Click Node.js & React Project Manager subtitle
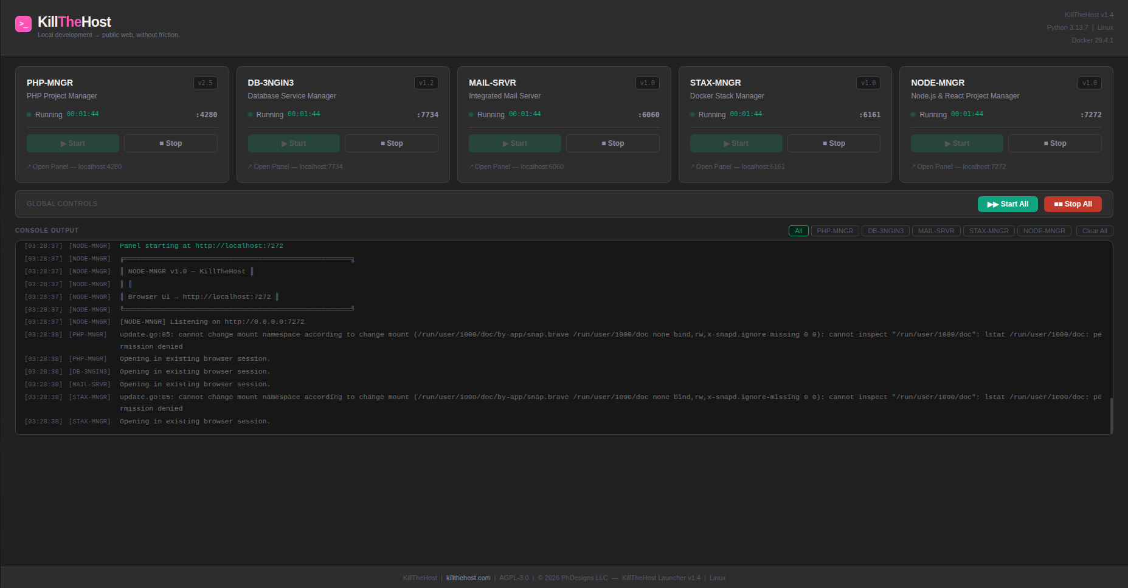Image resolution: width=1128 pixels, height=588 pixels. pyautogui.click(x=965, y=96)
